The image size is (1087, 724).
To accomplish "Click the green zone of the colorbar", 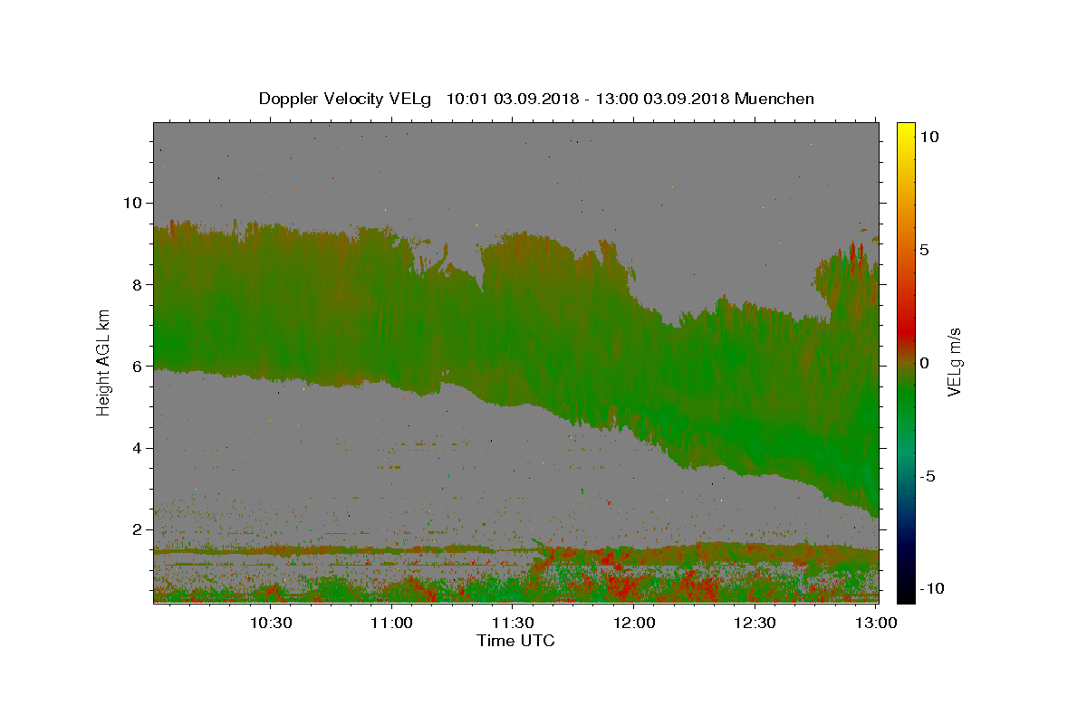I will [905, 398].
